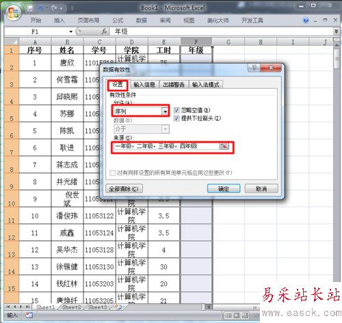This screenshot has width=342, height=323.
Task: Switch to the 设置 tab
Action: [x=118, y=85]
